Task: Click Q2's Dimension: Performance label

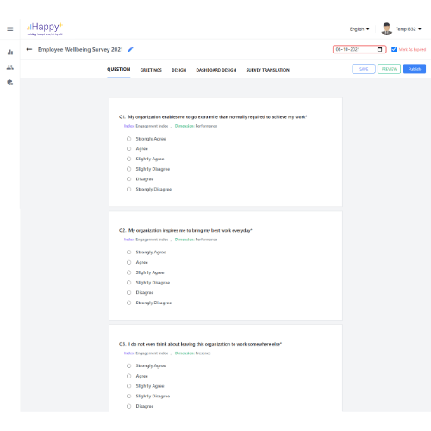Action: tap(196, 240)
